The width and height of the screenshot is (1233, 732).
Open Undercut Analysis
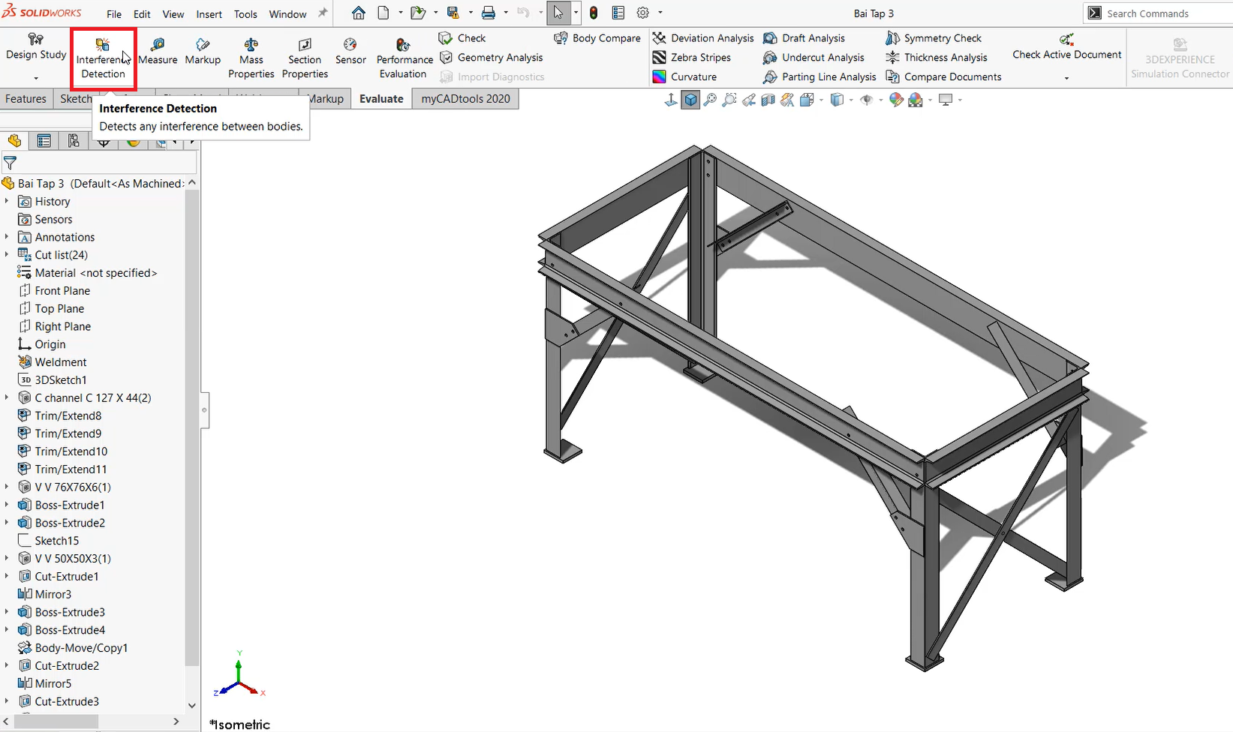pyautogui.click(x=813, y=58)
